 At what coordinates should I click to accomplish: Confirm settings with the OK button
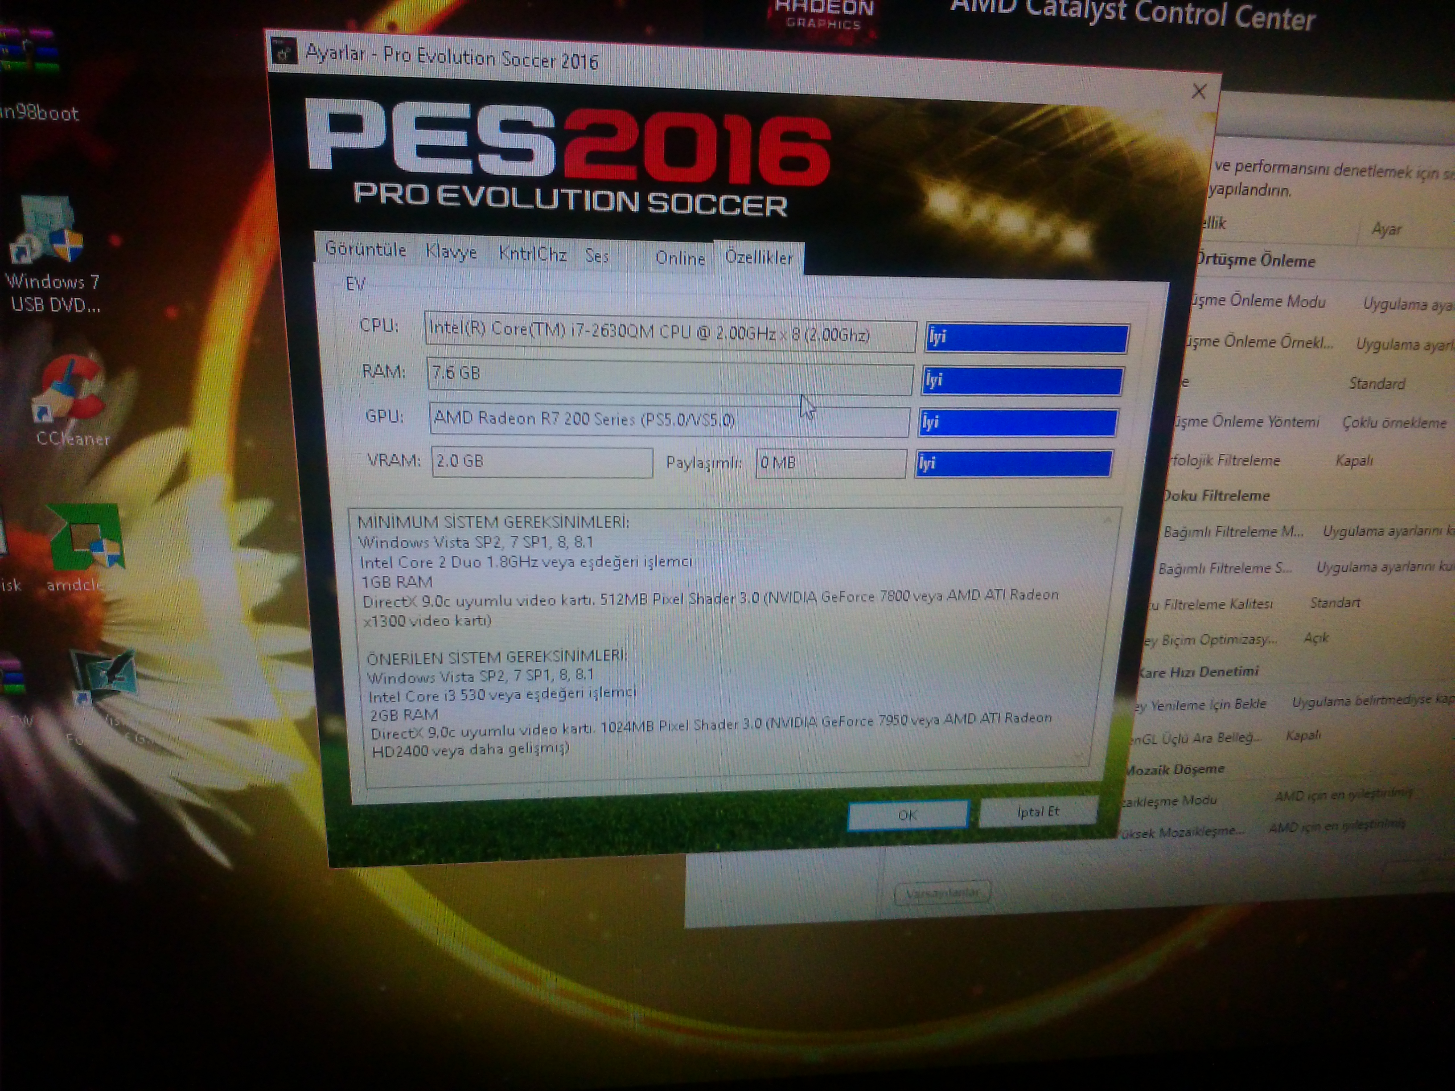coord(908,815)
